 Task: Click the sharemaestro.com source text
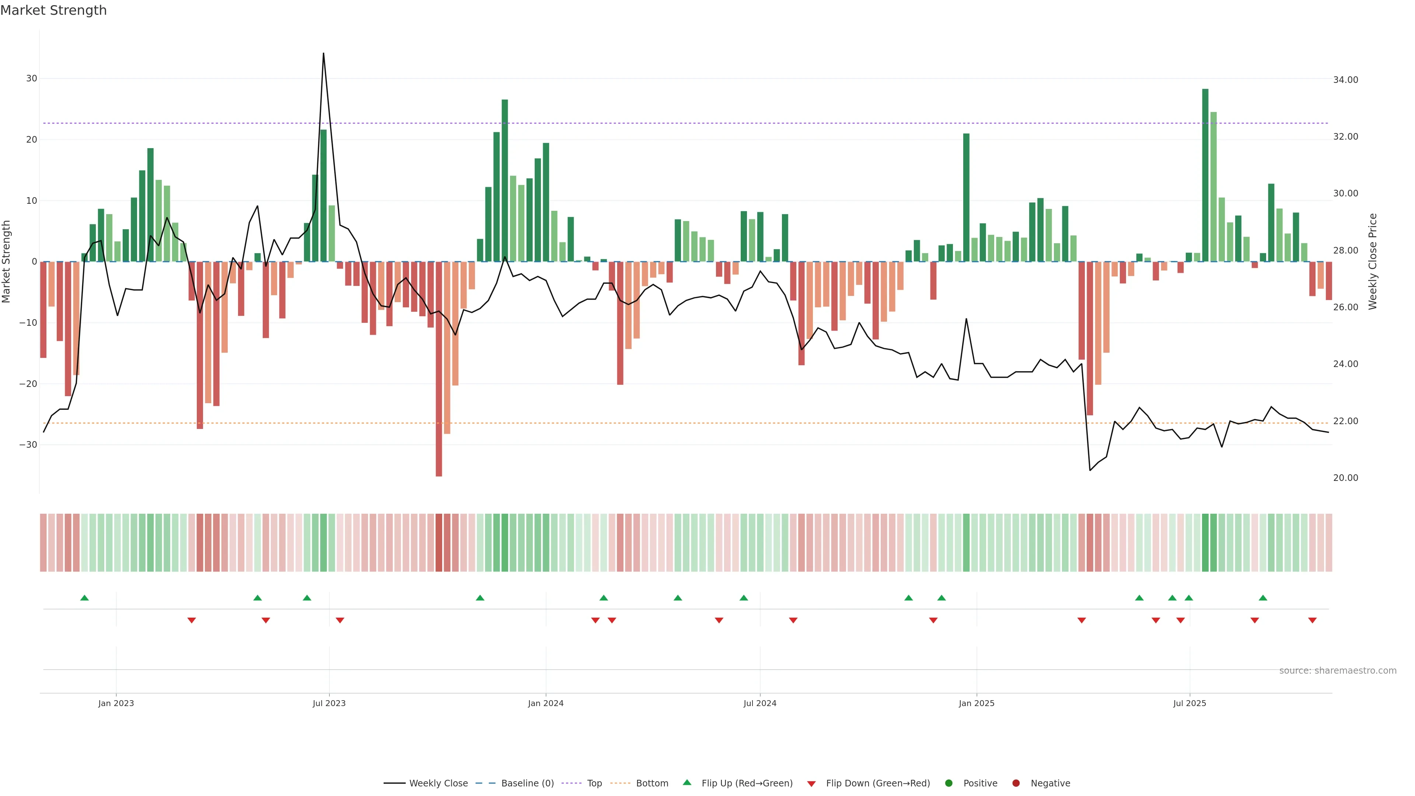point(1338,670)
